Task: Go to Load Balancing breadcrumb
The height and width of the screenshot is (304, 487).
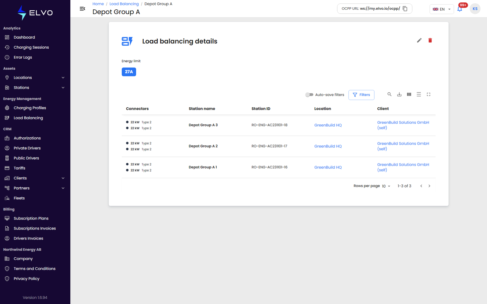Action: point(124,4)
